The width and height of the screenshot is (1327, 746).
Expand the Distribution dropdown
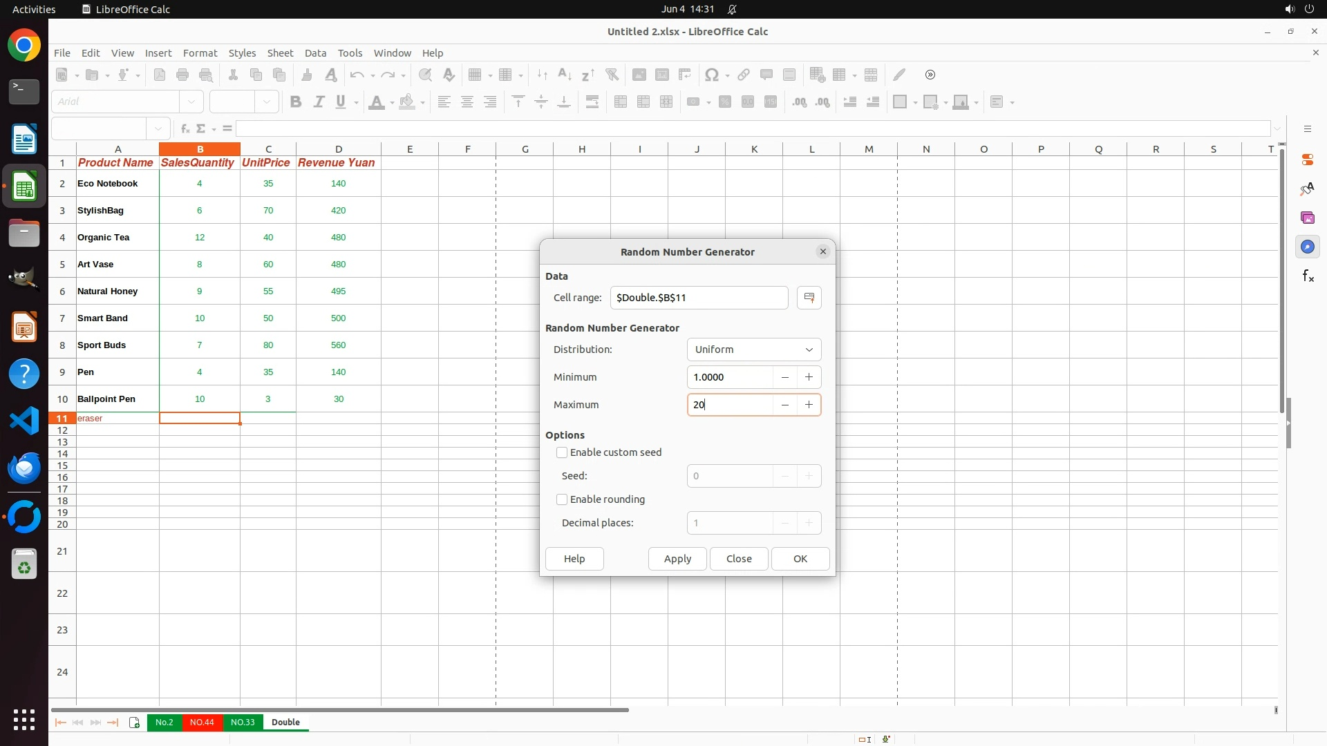pos(753,350)
